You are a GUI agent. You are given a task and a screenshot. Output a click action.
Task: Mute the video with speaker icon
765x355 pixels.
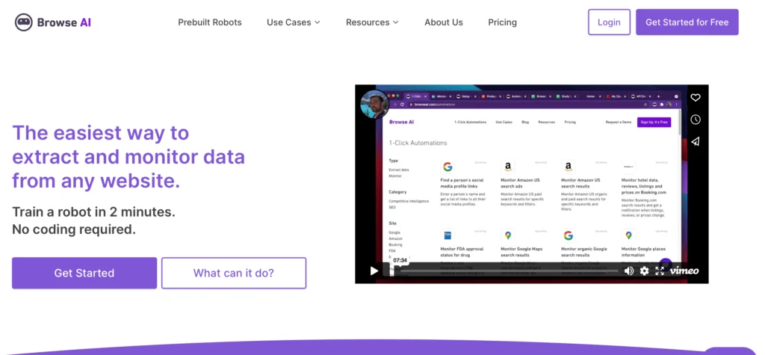(x=629, y=271)
